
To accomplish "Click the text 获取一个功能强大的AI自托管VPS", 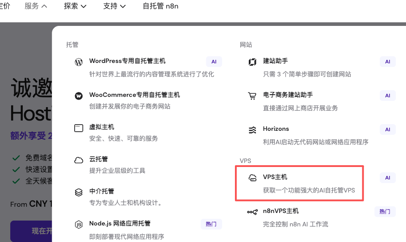I will point(309,190).
